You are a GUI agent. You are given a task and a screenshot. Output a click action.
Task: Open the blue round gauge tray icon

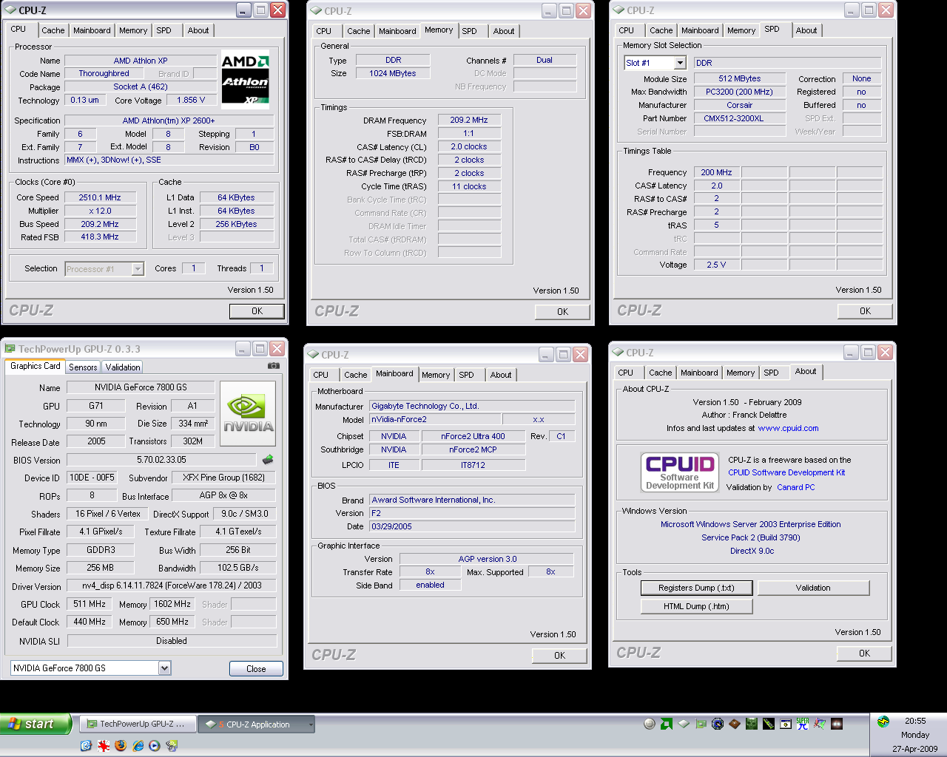coord(718,724)
